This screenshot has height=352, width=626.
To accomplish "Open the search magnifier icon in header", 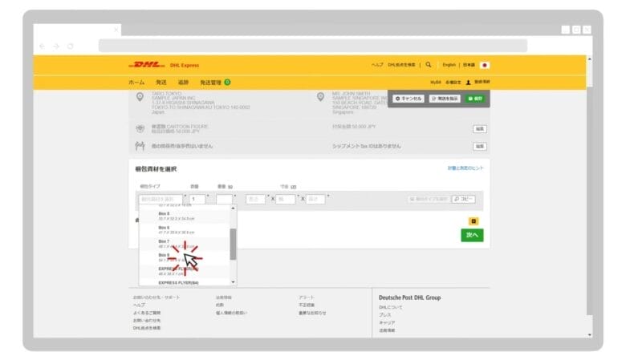I will coord(429,65).
